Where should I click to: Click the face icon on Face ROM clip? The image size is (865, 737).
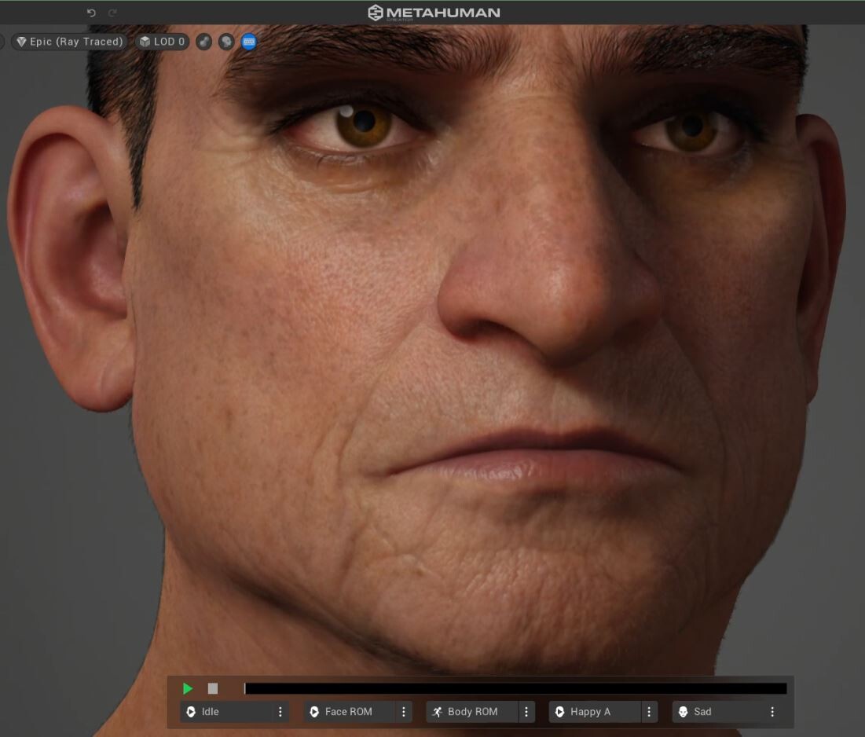click(313, 712)
